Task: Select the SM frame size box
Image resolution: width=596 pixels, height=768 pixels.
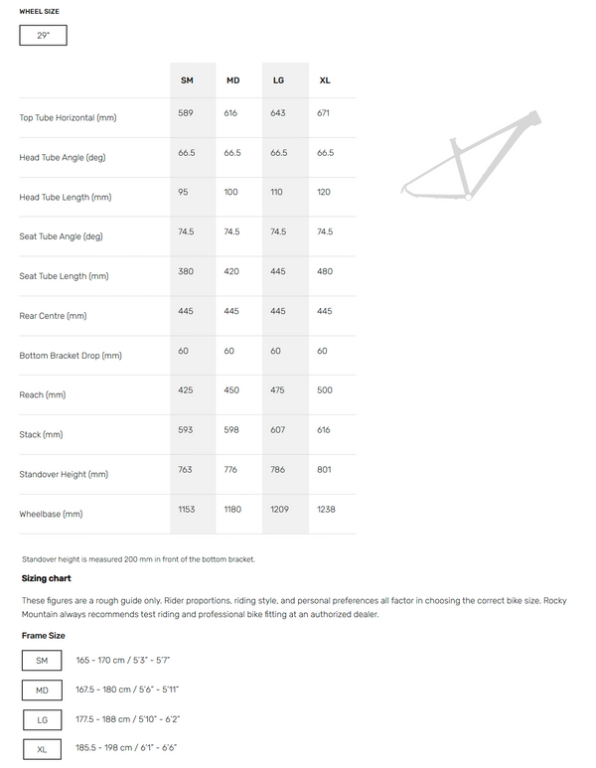Action: point(42,661)
